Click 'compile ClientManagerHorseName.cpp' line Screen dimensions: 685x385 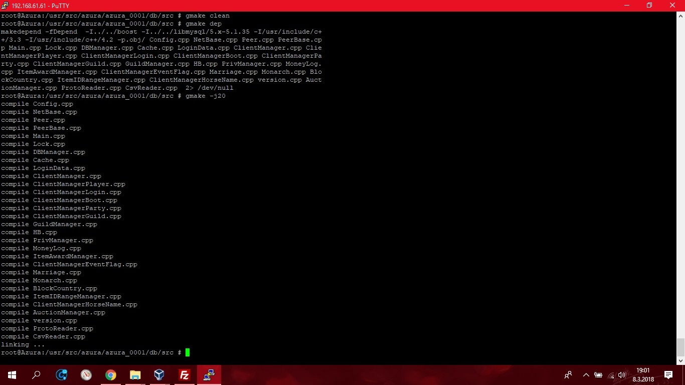[69, 304]
